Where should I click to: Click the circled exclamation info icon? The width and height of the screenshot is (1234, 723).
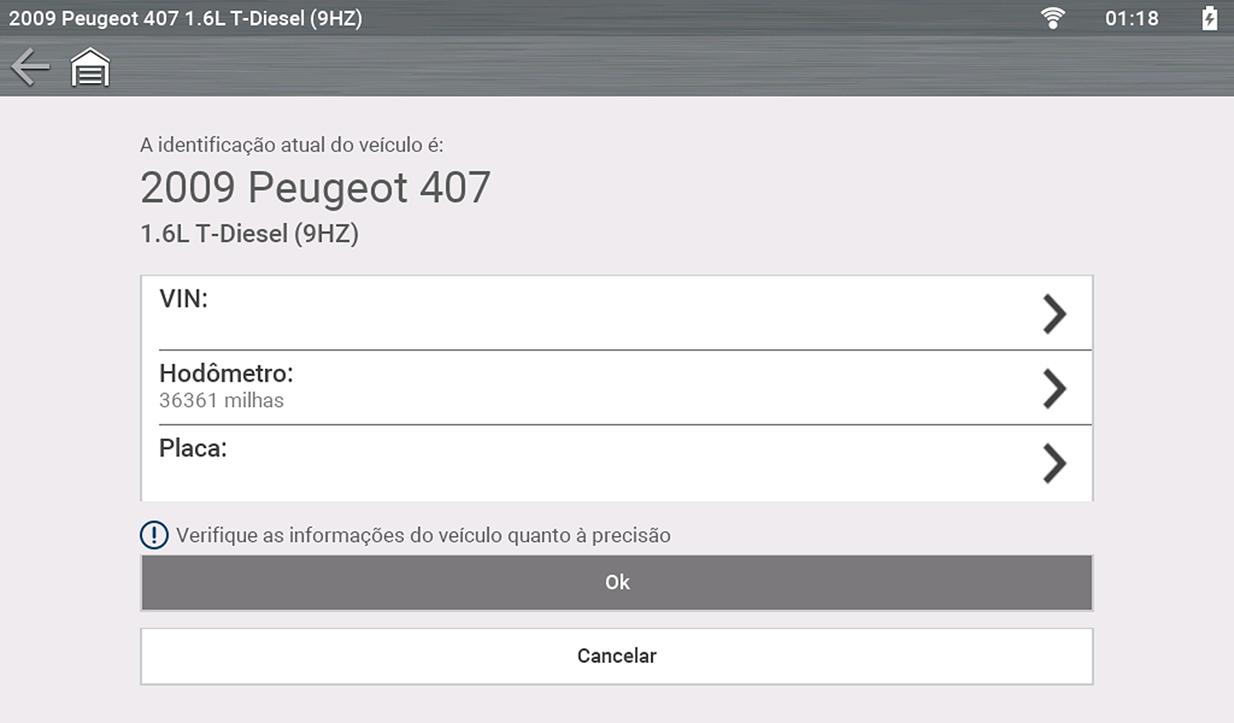click(x=154, y=535)
